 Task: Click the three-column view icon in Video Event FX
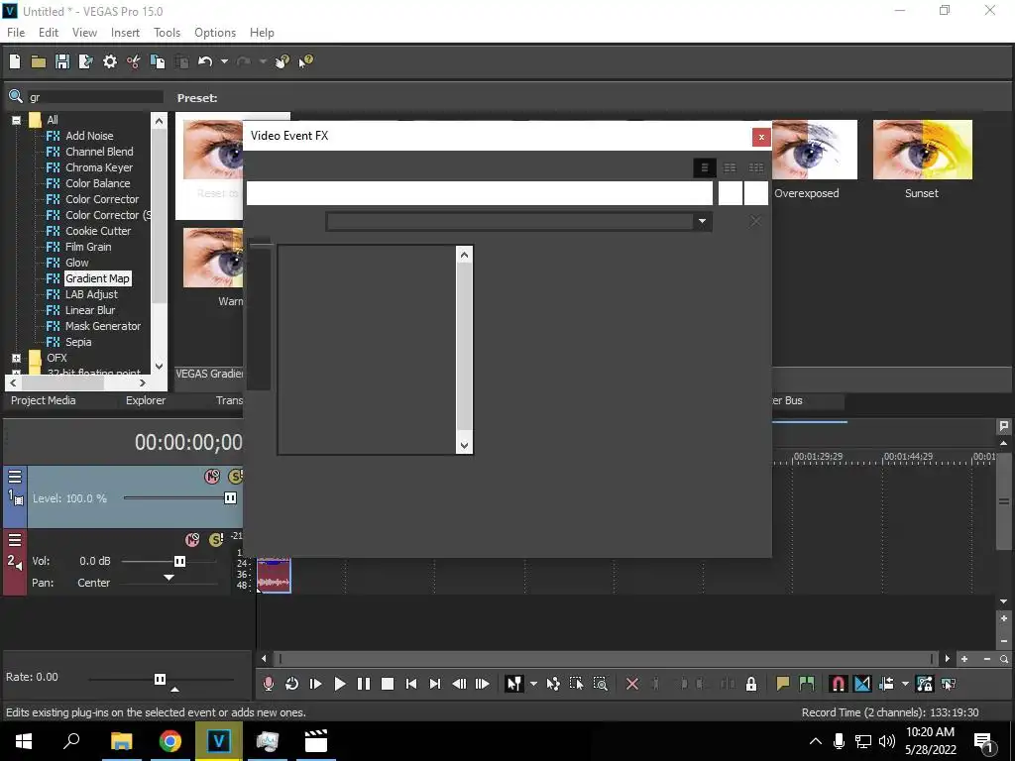756,168
